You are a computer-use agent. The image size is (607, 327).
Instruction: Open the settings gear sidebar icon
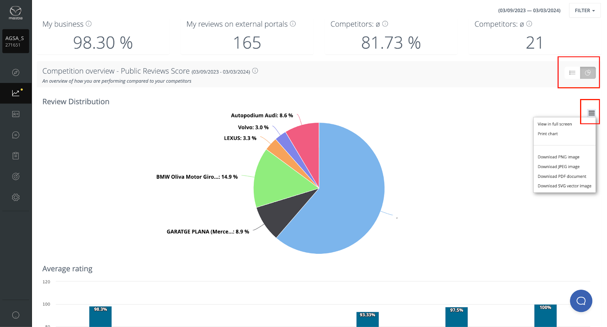point(16,197)
